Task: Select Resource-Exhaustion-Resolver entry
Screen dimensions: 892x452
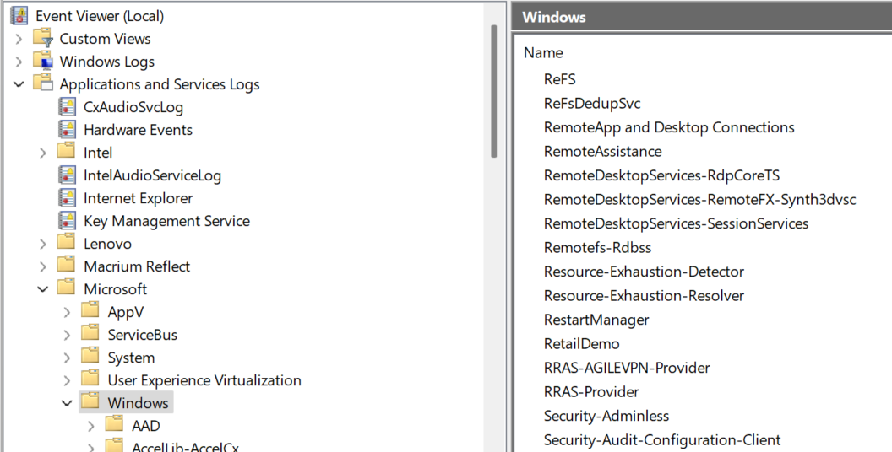Action: (x=644, y=295)
